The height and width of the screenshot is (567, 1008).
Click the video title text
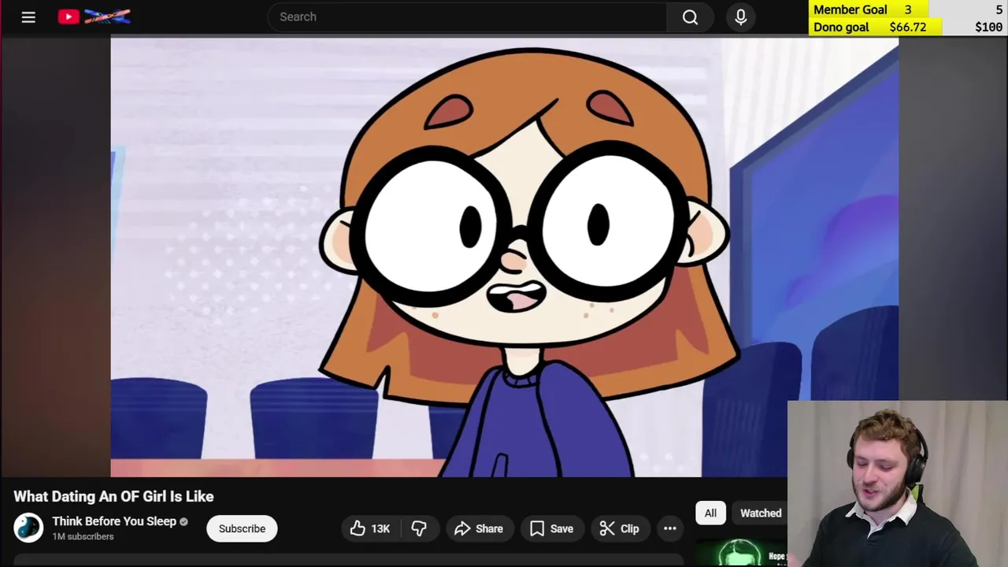113,496
